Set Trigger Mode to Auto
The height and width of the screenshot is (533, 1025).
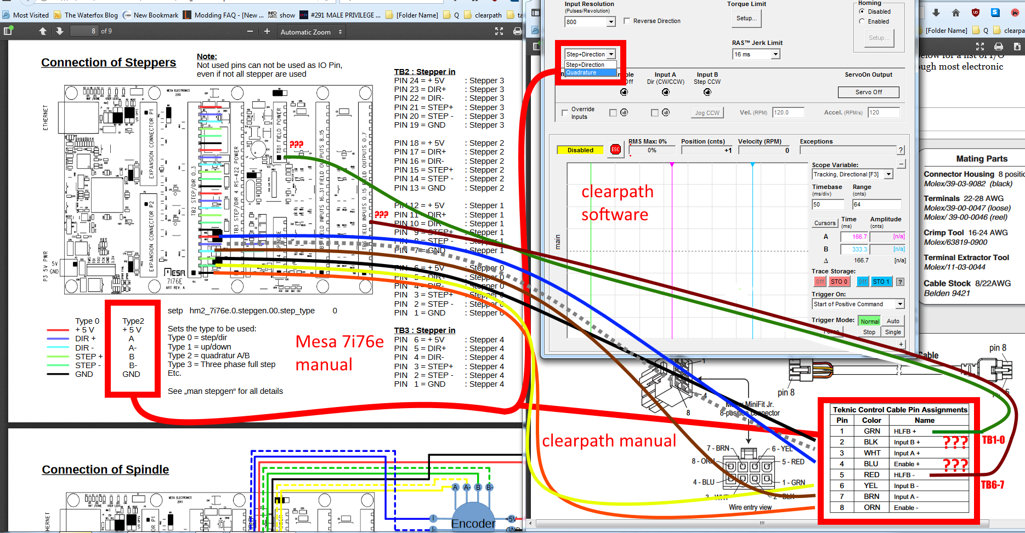pyautogui.click(x=893, y=321)
